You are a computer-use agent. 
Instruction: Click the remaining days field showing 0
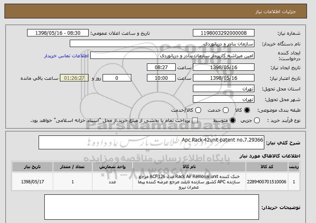[117, 78]
